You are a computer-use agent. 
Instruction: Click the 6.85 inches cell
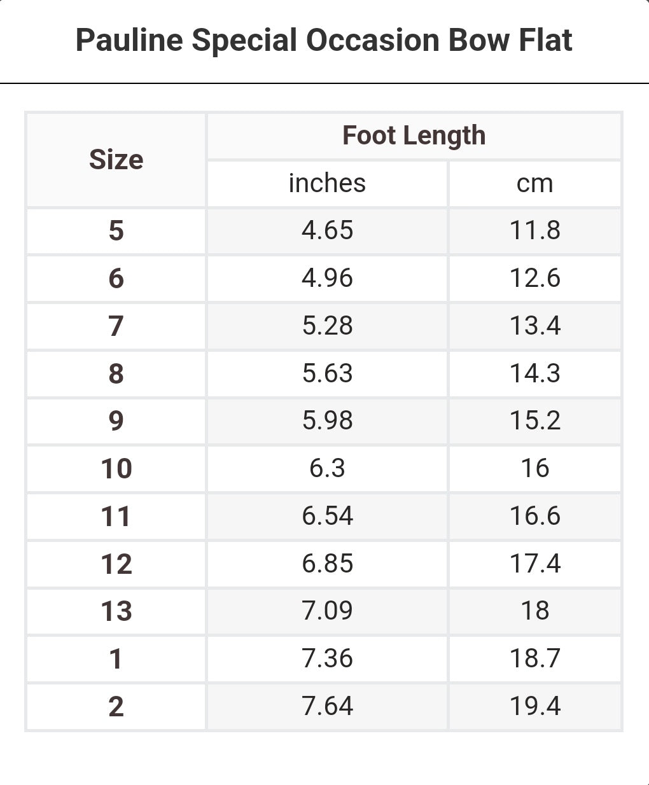[x=327, y=564]
